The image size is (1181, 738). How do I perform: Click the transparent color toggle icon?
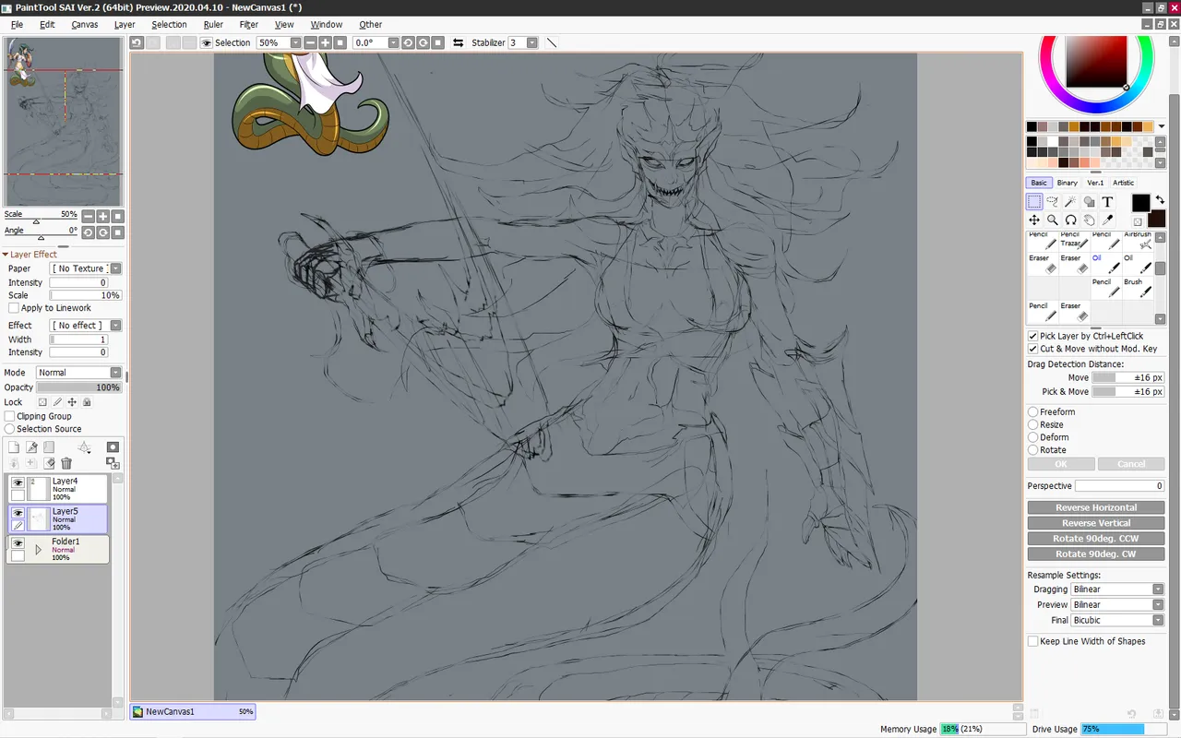[1138, 221]
